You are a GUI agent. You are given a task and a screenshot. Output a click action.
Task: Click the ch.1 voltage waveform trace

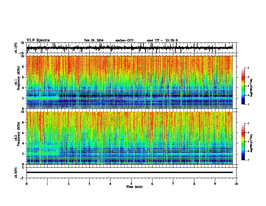129,48
